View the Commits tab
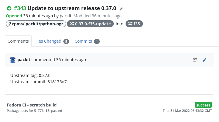219x122 pixels. (83, 41)
